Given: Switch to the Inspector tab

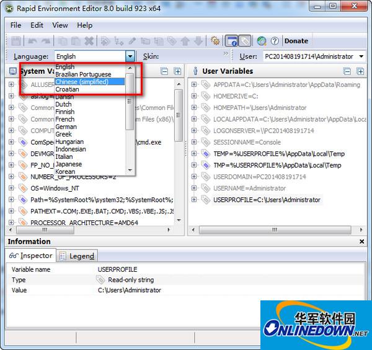Looking at the screenshot, I should coord(30,256).
